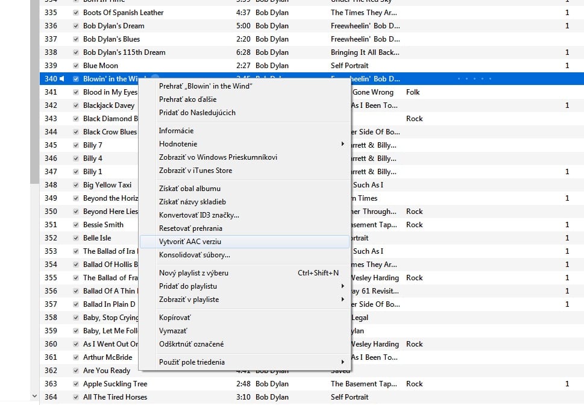Select Kopírovať in the context menu
The width and height of the screenshot is (584, 405).
click(244, 318)
